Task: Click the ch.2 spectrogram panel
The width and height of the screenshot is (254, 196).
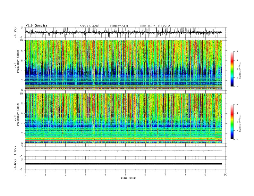Action: (x=123, y=118)
